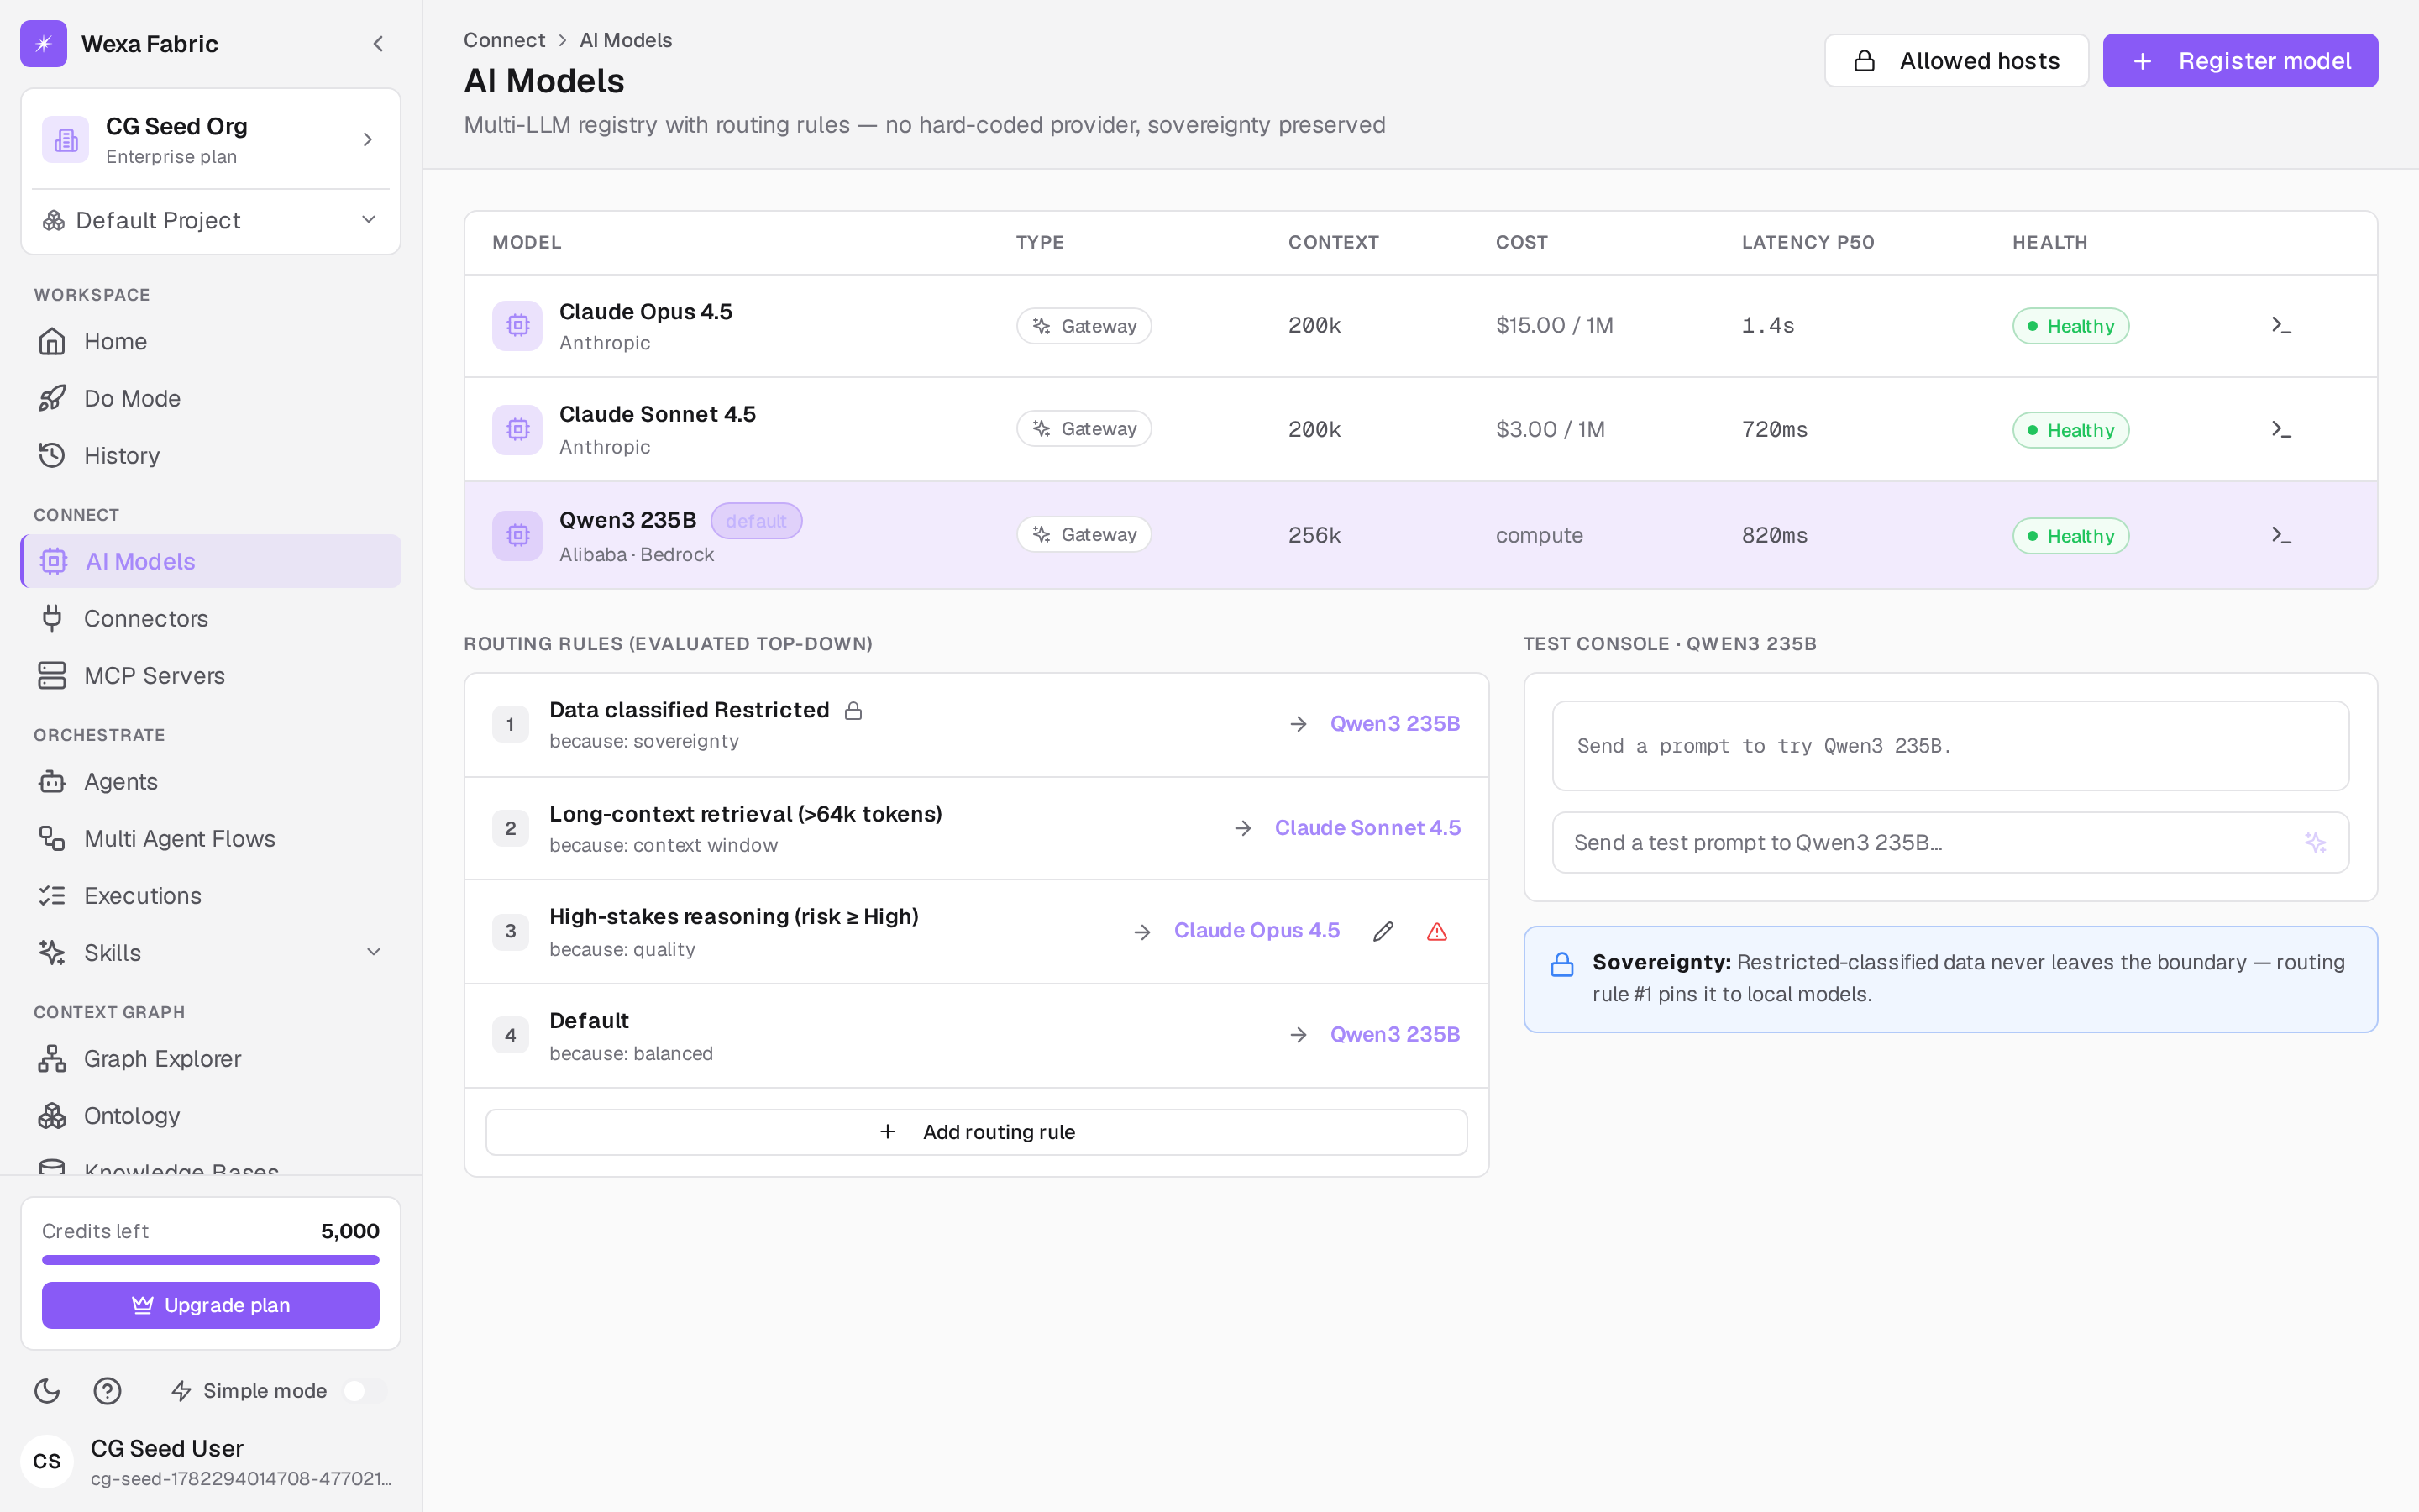Screen dimensions: 2419x1512
Task: Open MCP Servers in the sidebar
Action: click(x=211, y=675)
